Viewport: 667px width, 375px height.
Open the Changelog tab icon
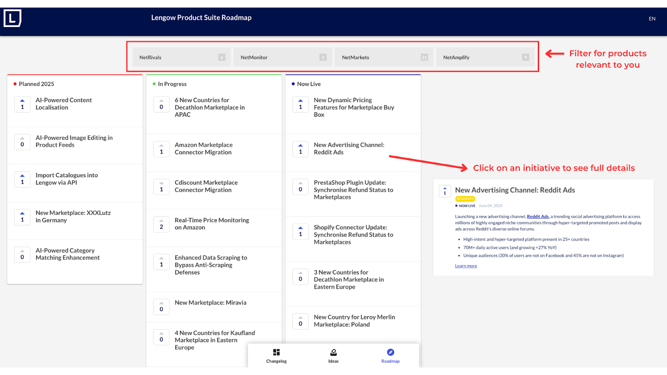tap(276, 352)
